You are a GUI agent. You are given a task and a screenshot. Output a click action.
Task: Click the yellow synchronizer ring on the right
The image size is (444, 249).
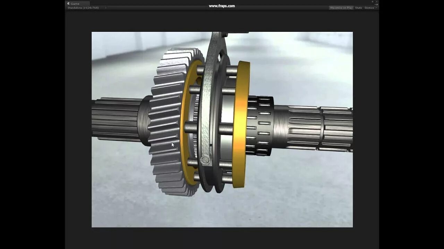[x=240, y=124]
